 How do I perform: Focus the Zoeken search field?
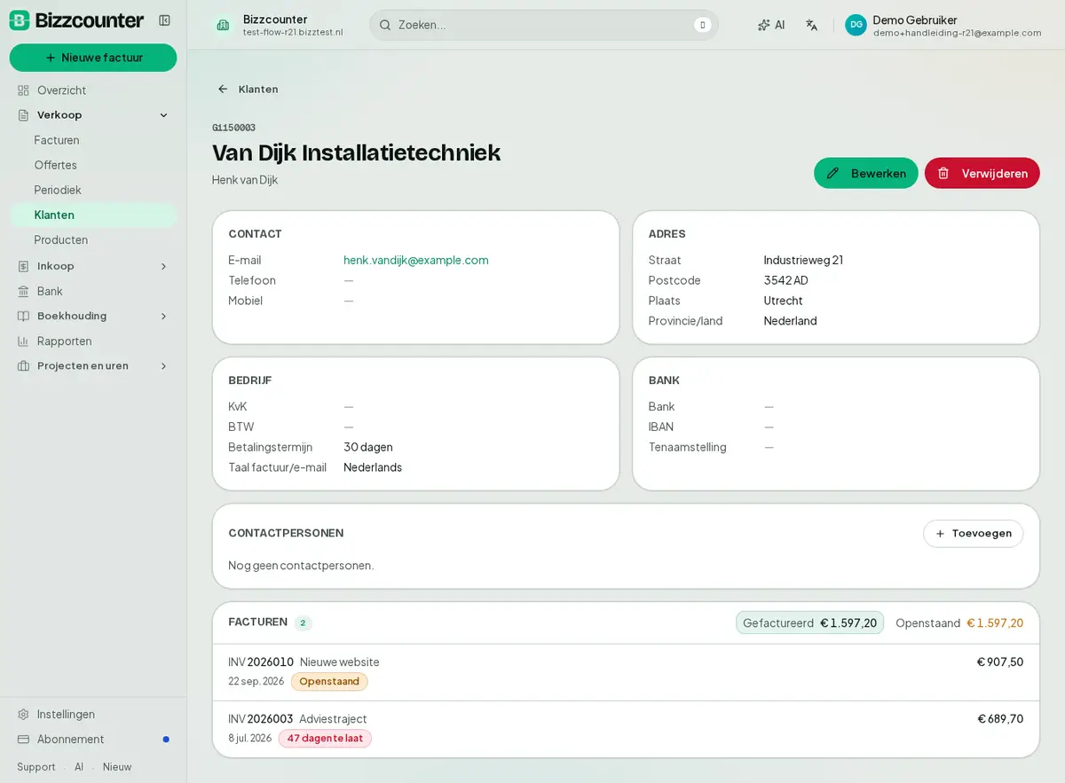pyautogui.click(x=544, y=25)
